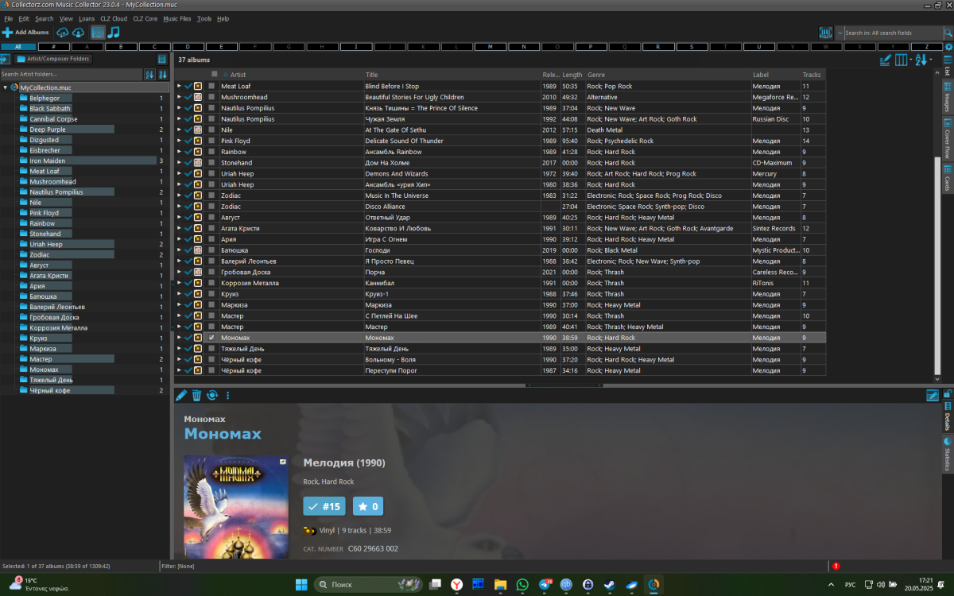Click the Add Albums button
This screenshot has height=596, width=954.
pos(25,33)
